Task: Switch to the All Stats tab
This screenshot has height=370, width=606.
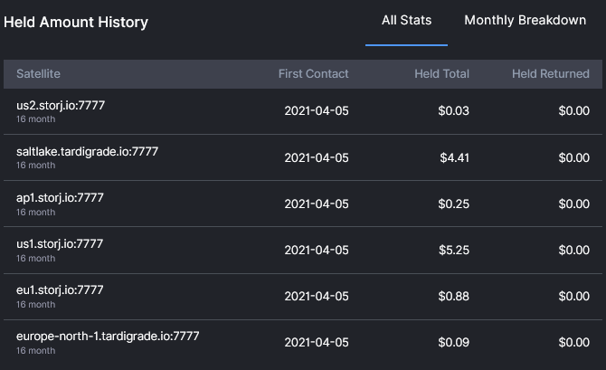Action: (x=406, y=20)
